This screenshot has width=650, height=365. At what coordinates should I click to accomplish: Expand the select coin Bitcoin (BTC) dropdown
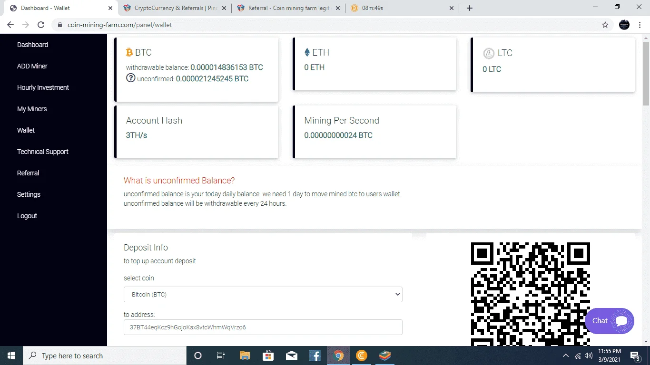click(263, 294)
